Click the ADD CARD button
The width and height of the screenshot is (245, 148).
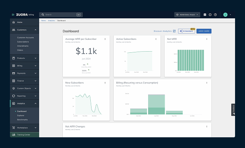click(204, 31)
